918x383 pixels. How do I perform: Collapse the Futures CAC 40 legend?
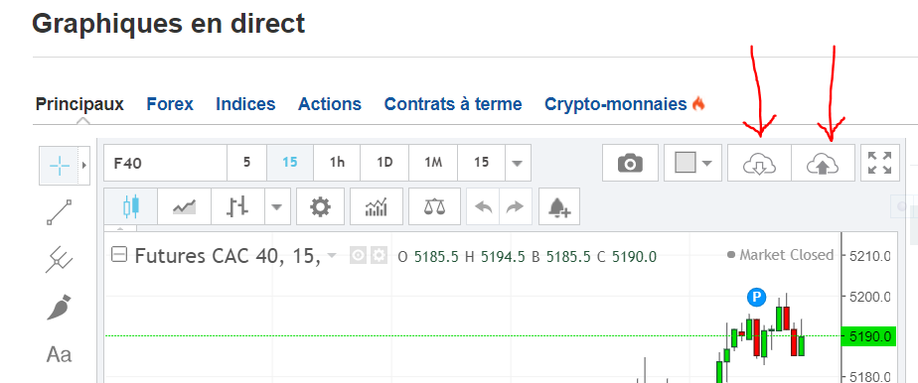coord(119,254)
